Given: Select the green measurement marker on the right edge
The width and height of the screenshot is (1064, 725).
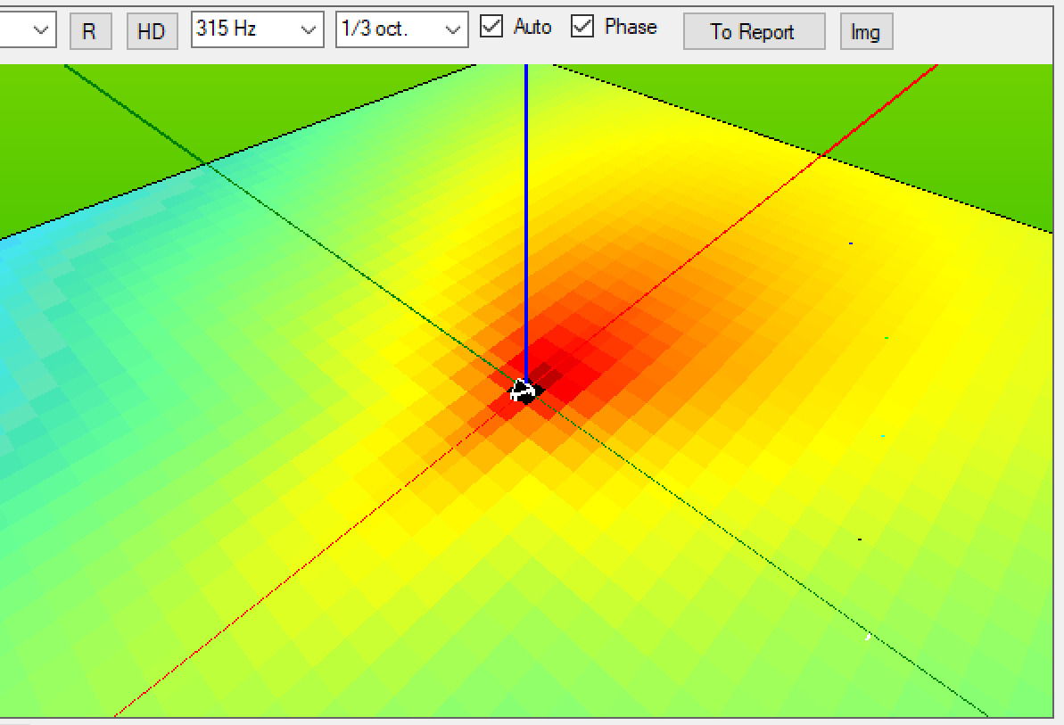Looking at the screenshot, I should (887, 339).
